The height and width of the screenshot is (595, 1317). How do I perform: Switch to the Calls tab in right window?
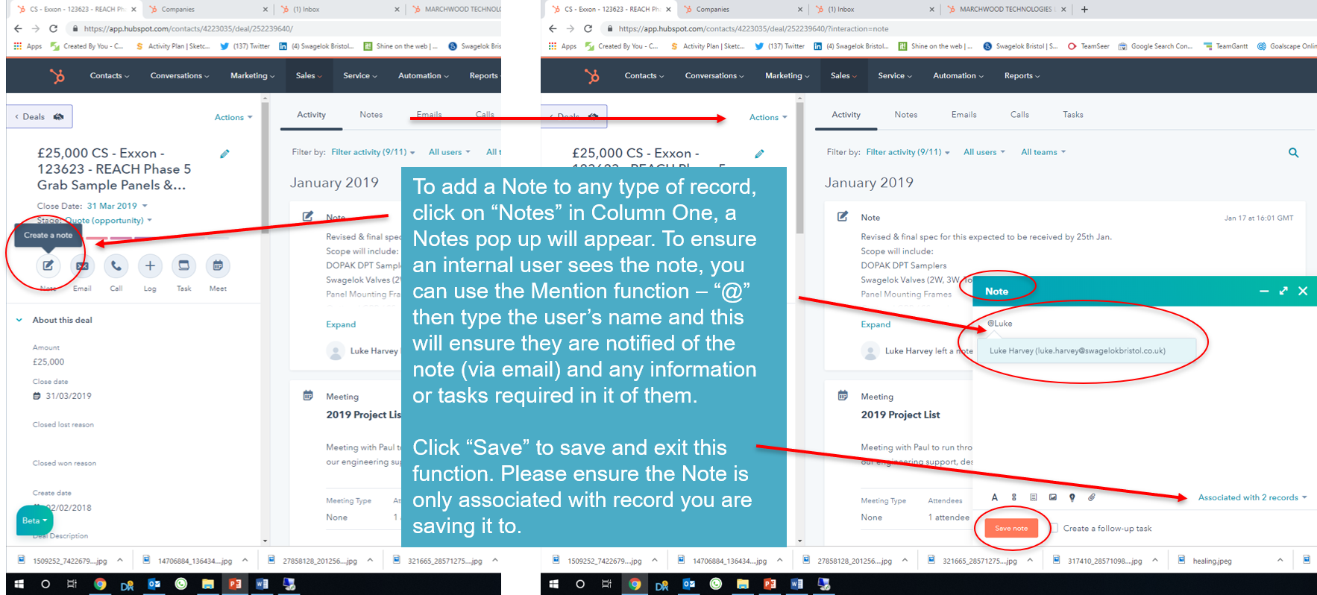point(1019,114)
